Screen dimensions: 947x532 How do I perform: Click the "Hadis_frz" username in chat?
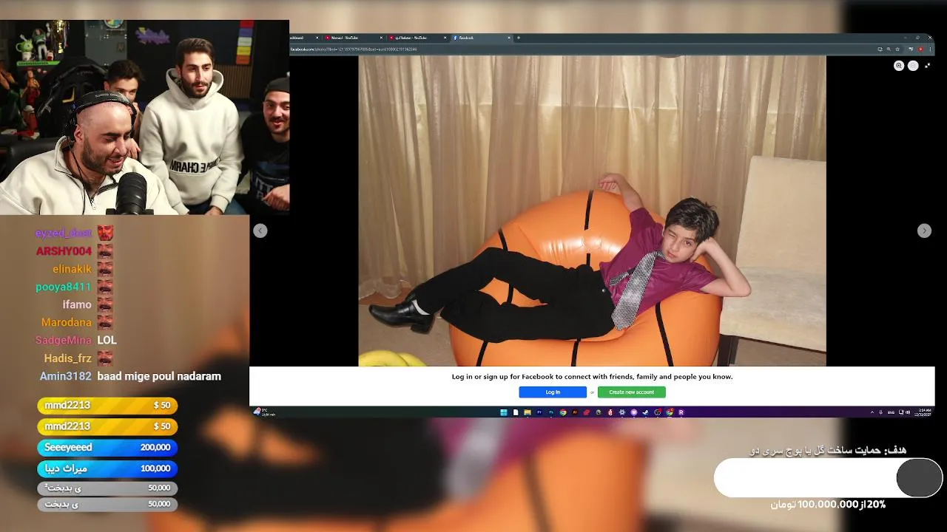click(68, 358)
